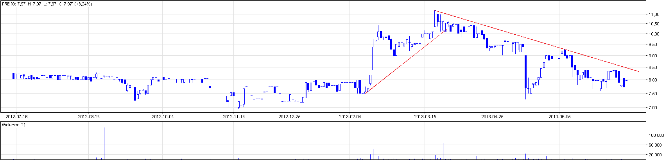Click the 2012-10-04 date label
The width and height of the screenshot is (665, 161).
coord(162,117)
